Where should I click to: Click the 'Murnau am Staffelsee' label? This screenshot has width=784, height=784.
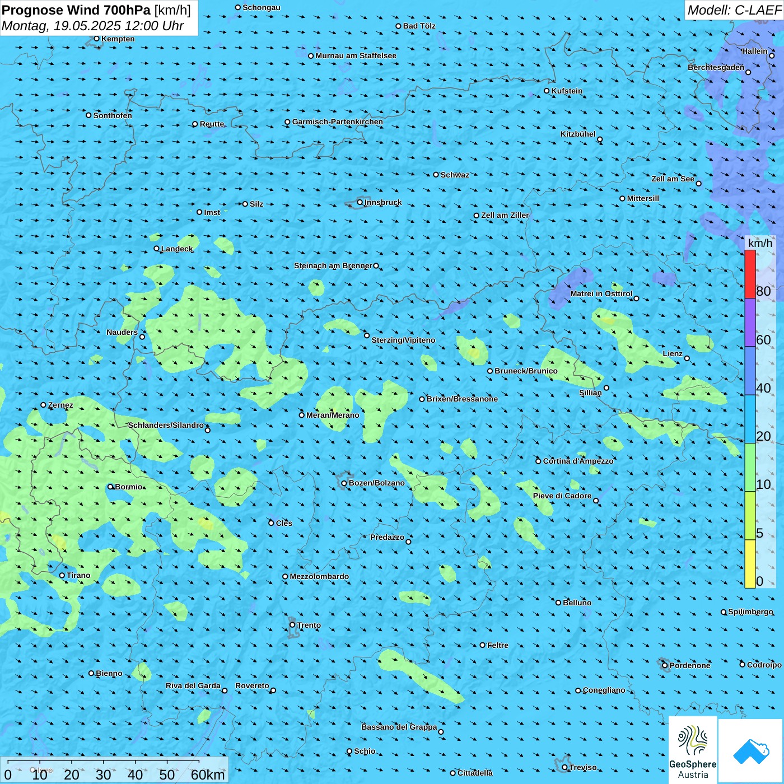[x=356, y=55]
